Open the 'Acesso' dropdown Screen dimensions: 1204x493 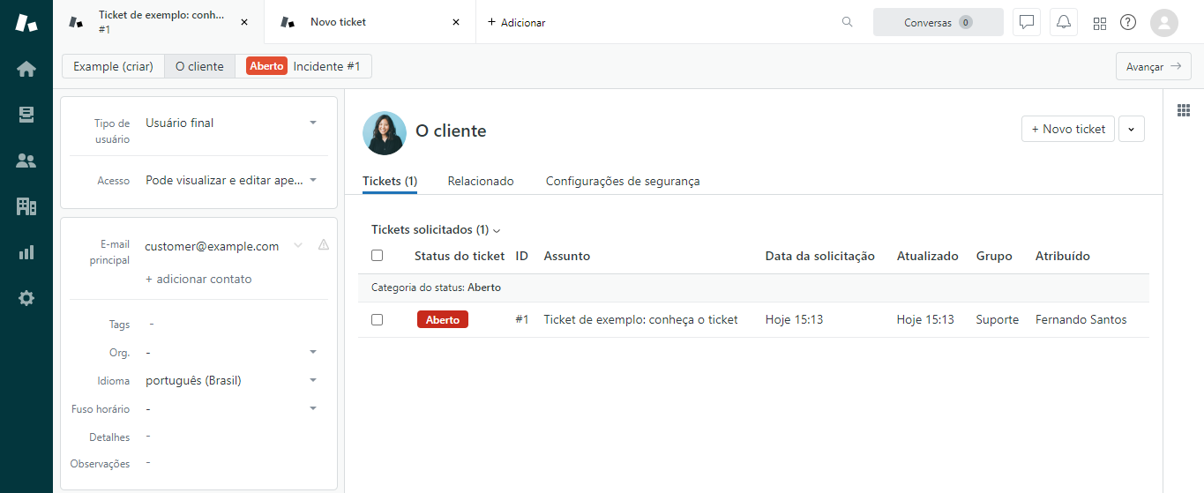(x=231, y=180)
